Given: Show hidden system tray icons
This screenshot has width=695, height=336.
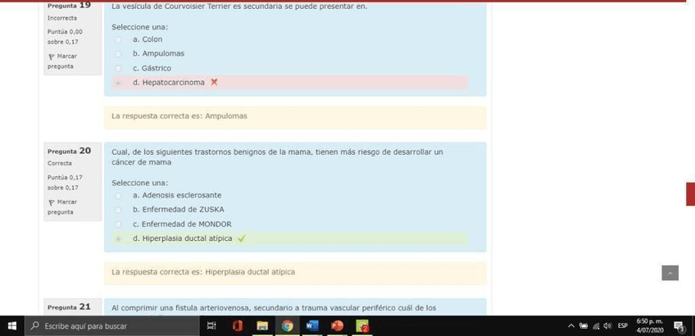Looking at the screenshot, I should click(x=571, y=326).
